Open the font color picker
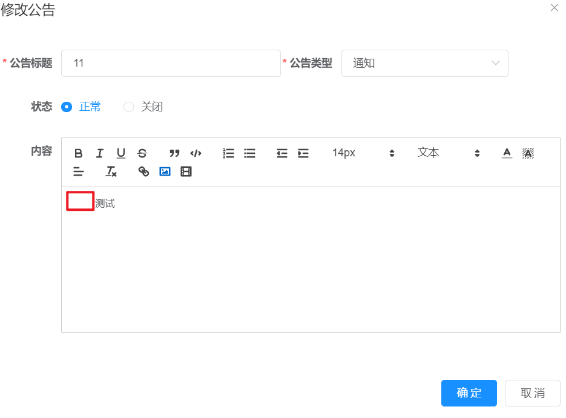 (507, 153)
